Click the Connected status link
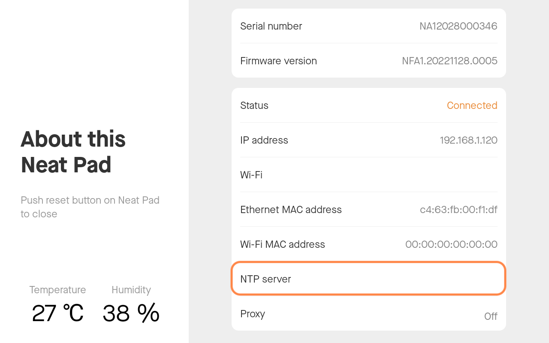The image size is (549, 343). (472, 105)
